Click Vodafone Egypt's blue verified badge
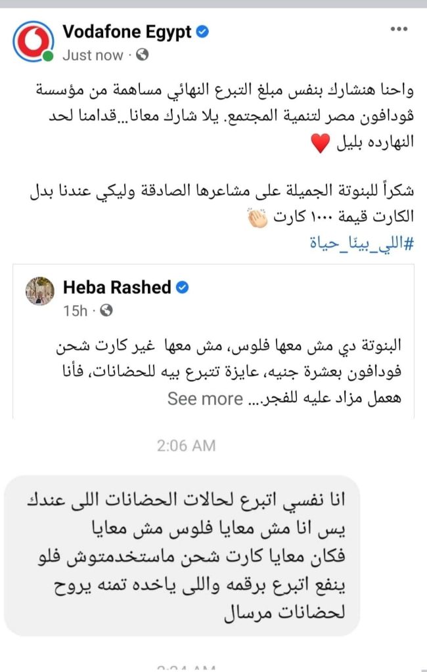The image size is (427, 672). coord(203,31)
